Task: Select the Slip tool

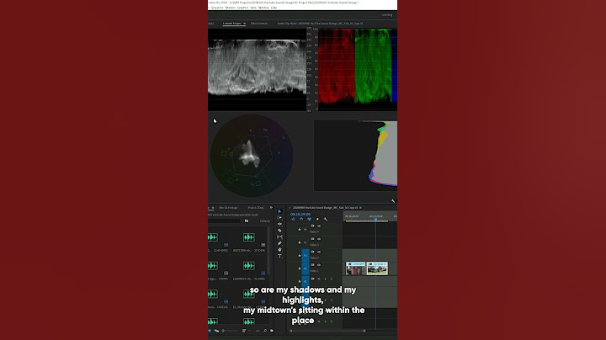Action: pyautogui.click(x=279, y=236)
